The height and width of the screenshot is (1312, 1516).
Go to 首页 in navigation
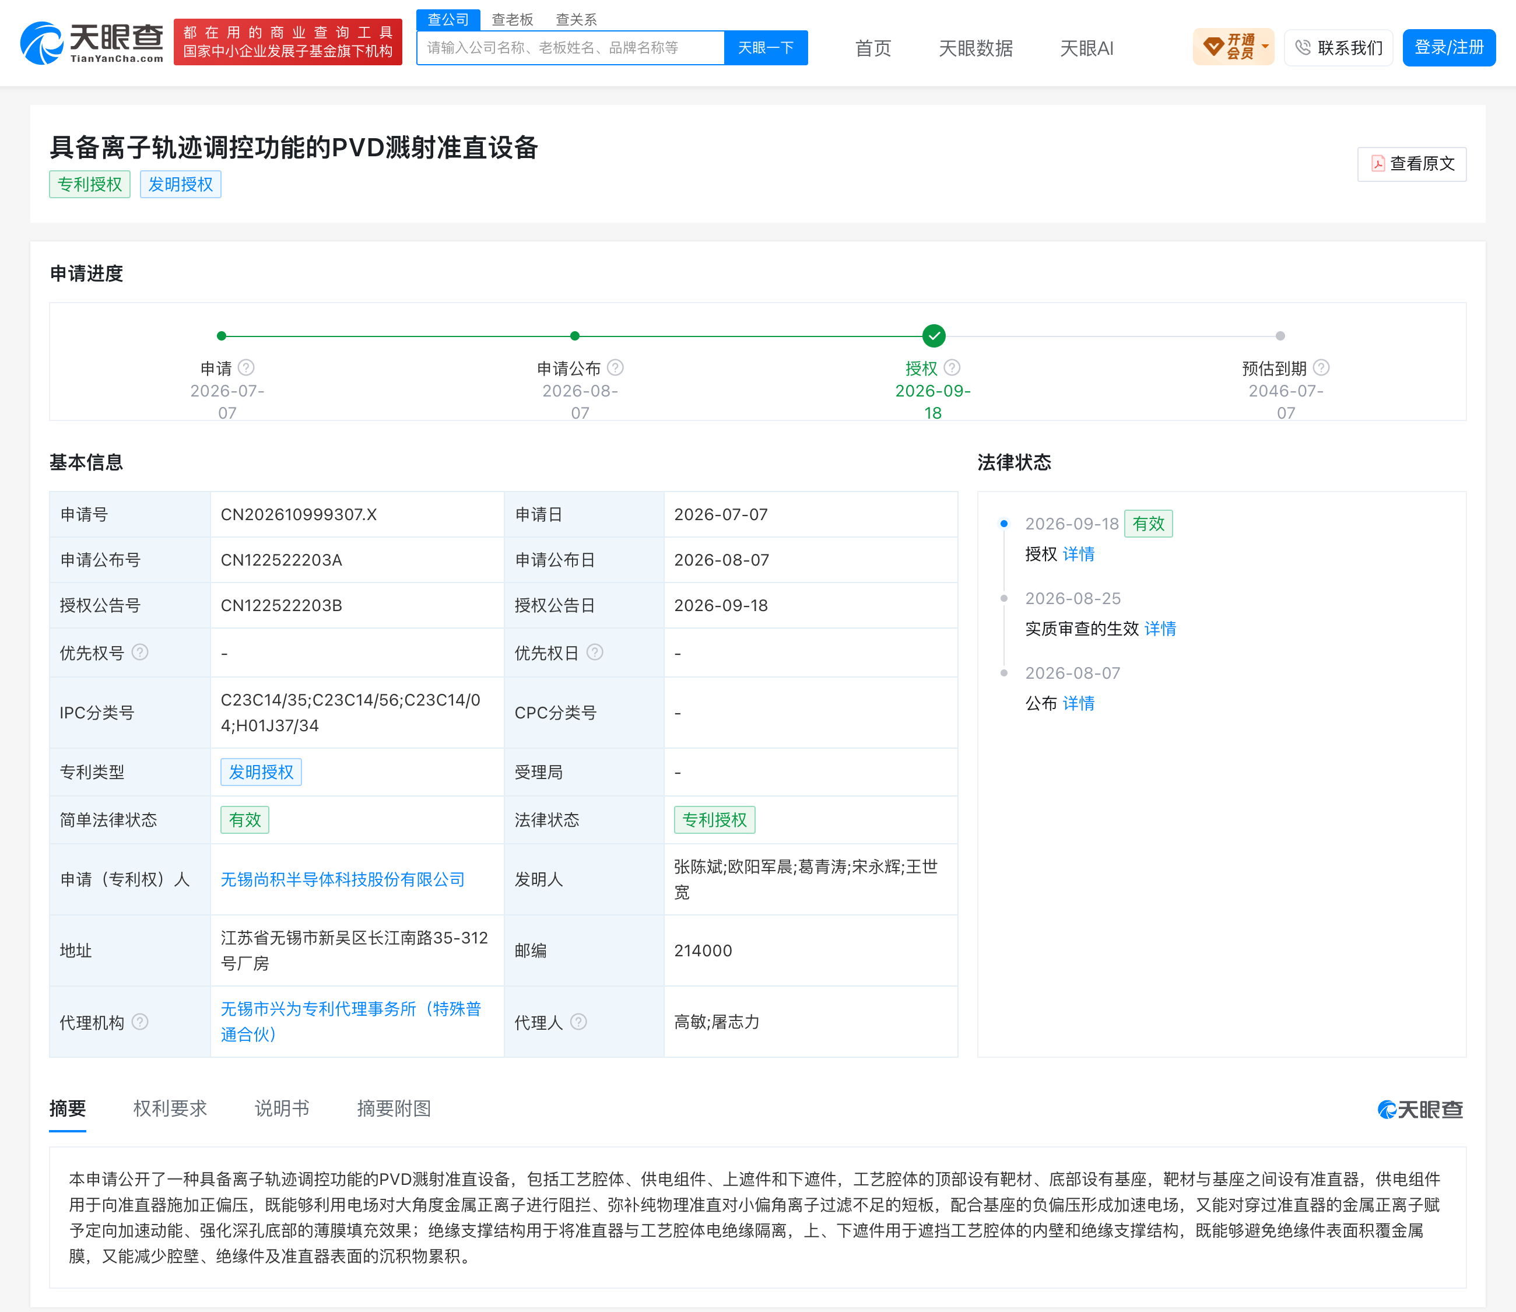click(x=872, y=48)
